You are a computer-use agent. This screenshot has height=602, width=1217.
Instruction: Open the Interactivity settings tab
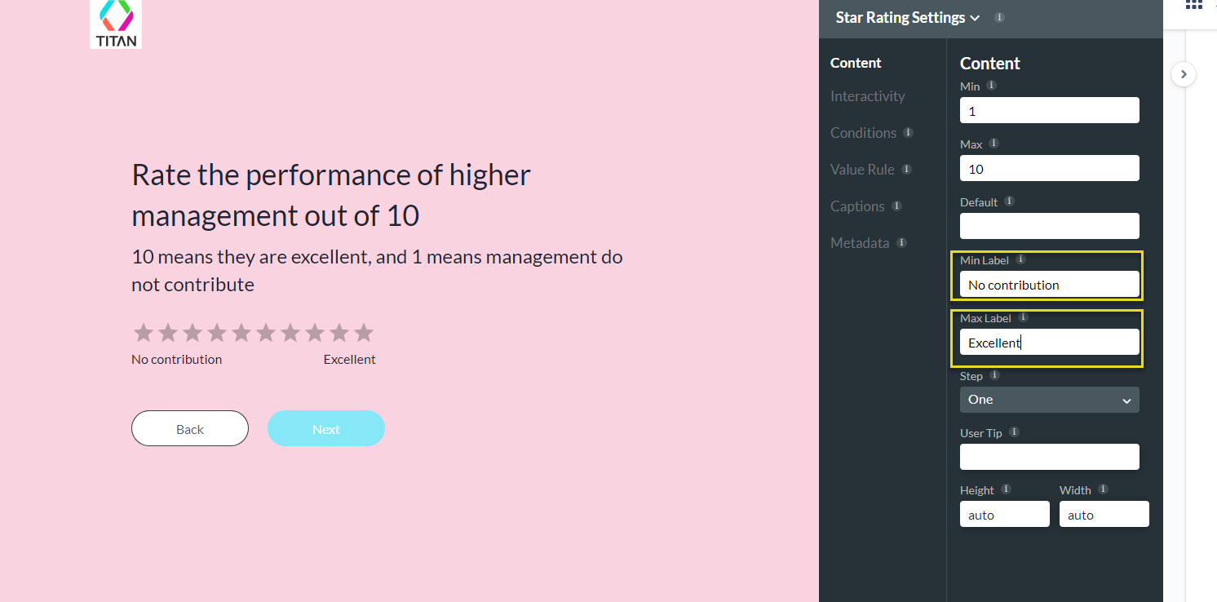pyautogui.click(x=868, y=96)
